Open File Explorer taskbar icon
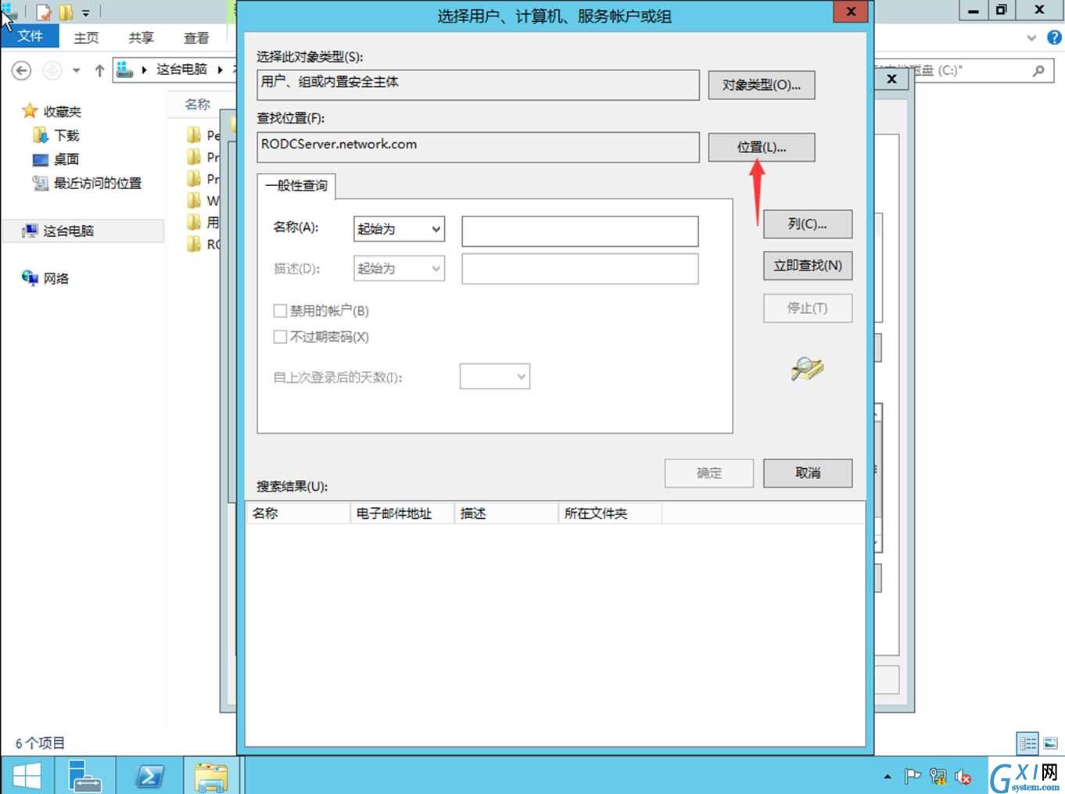This screenshot has height=794, width=1065. (x=211, y=776)
